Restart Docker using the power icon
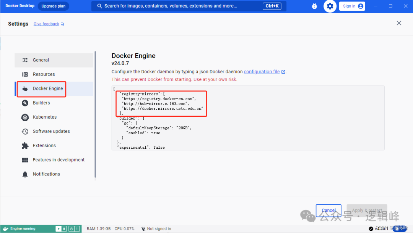This screenshot has height=233, width=413. coord(71,228)
